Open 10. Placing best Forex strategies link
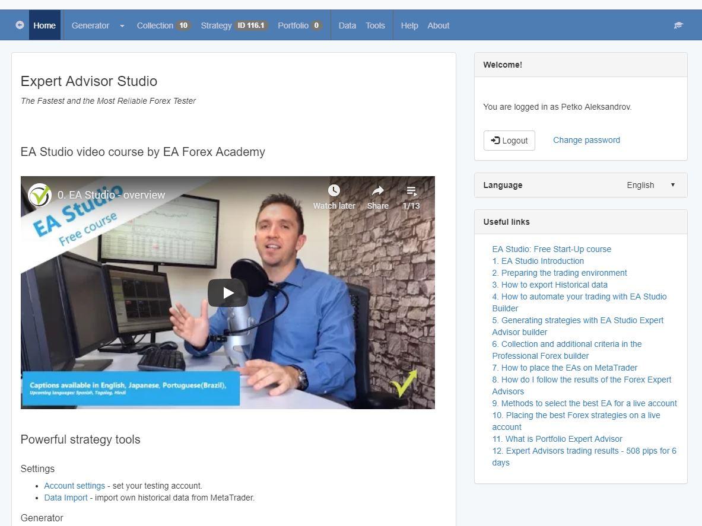 coord(576,421)
